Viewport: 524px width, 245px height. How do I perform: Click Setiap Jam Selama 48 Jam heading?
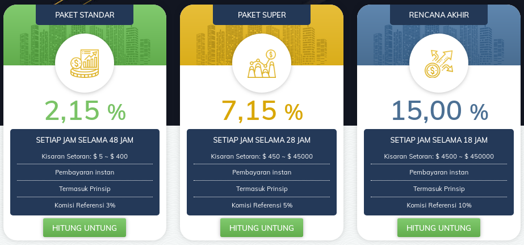(85, 140)
